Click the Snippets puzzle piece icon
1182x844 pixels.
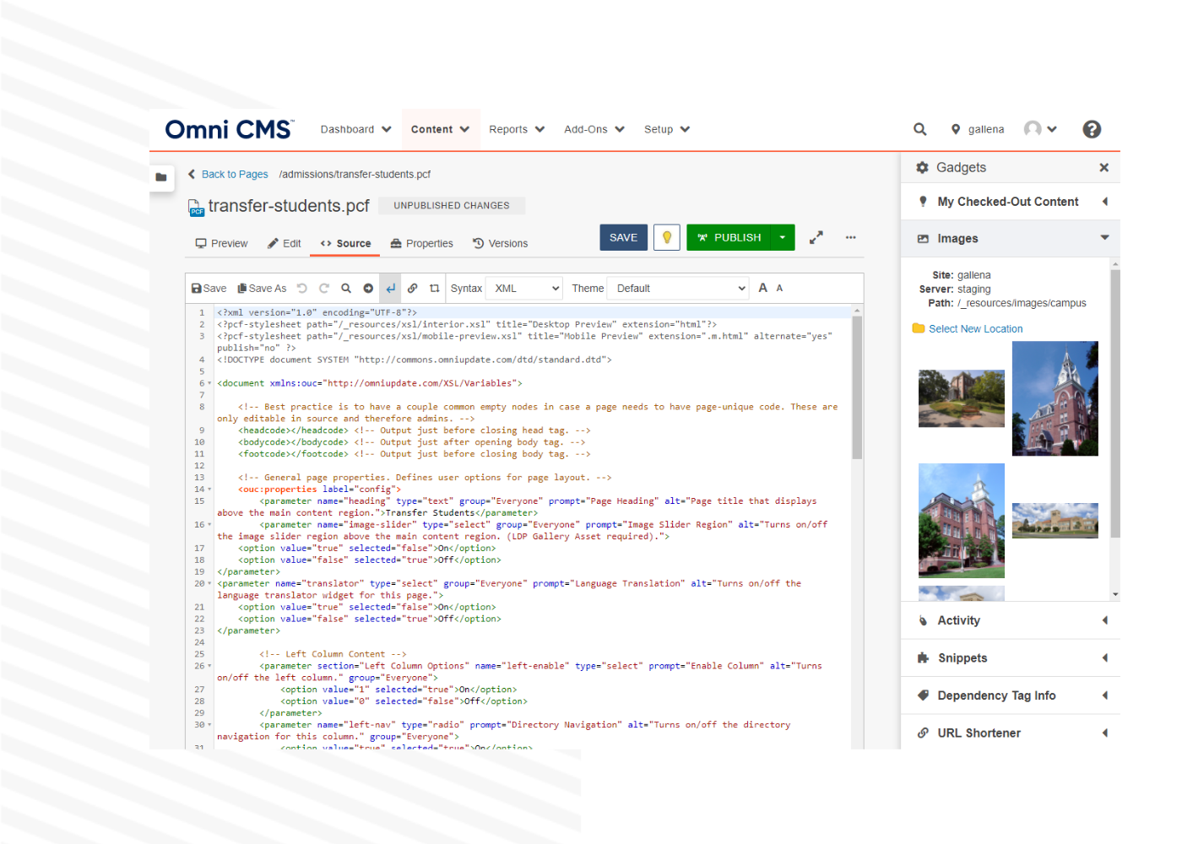pyautogui.click(x=923, y=658)
